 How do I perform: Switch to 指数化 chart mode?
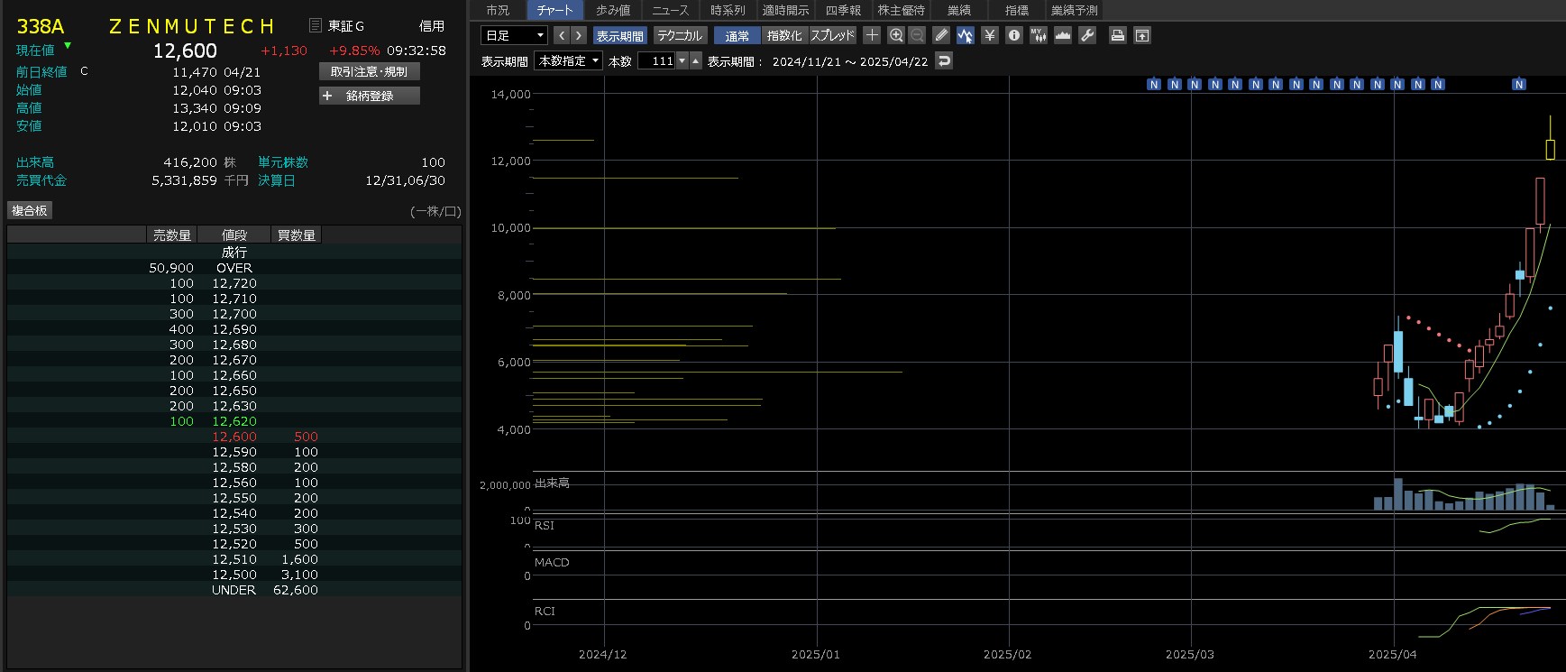click(x=784, y=36)
